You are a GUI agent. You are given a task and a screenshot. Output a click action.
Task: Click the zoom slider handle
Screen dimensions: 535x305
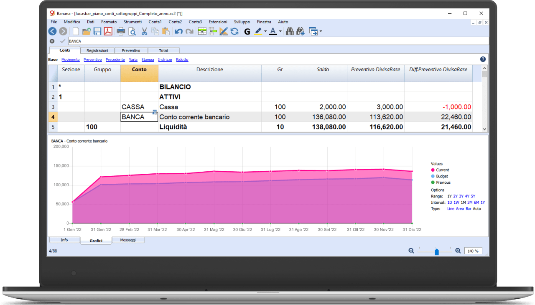(437, 252)
